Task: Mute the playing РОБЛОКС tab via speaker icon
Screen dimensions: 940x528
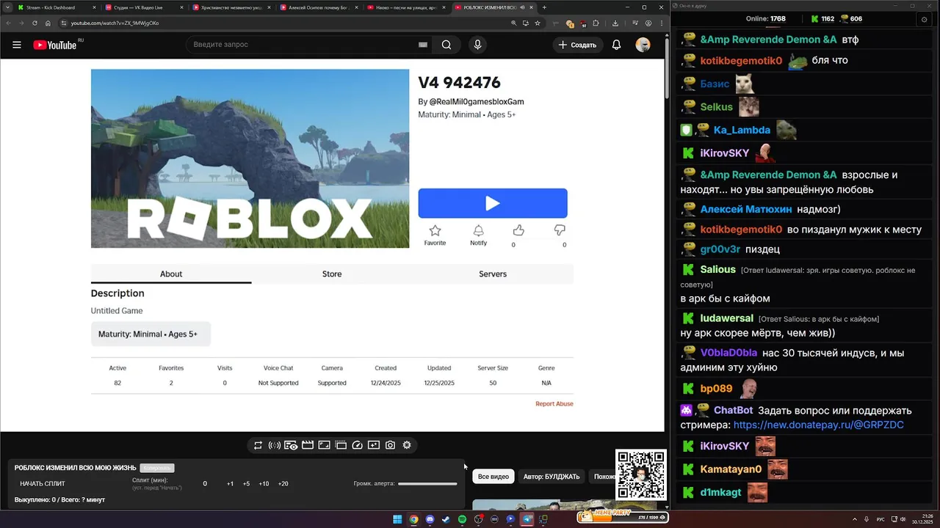Action: 522,7
